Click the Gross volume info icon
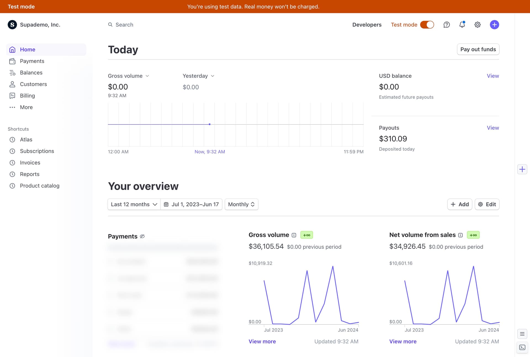The width and height of the screenshot is (530, 357). click(294, 235)
